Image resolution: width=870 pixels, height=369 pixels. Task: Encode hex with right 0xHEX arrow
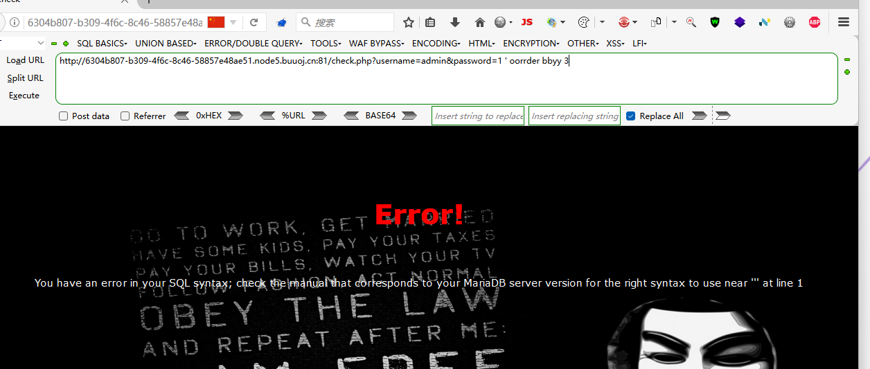pos(236,116)
